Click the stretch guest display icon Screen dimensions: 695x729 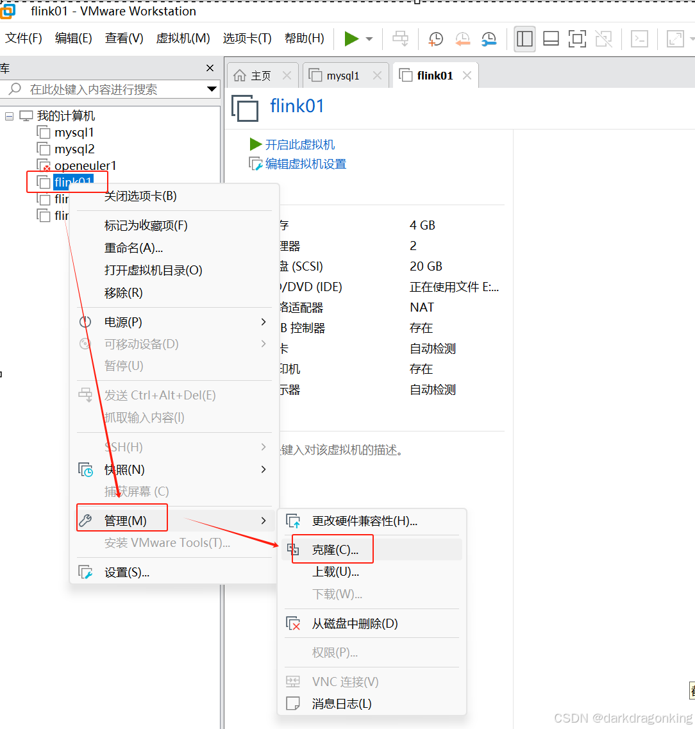(675, 38)
